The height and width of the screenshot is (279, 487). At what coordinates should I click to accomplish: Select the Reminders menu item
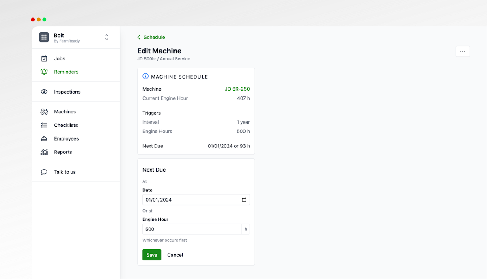tap(66, 72)
